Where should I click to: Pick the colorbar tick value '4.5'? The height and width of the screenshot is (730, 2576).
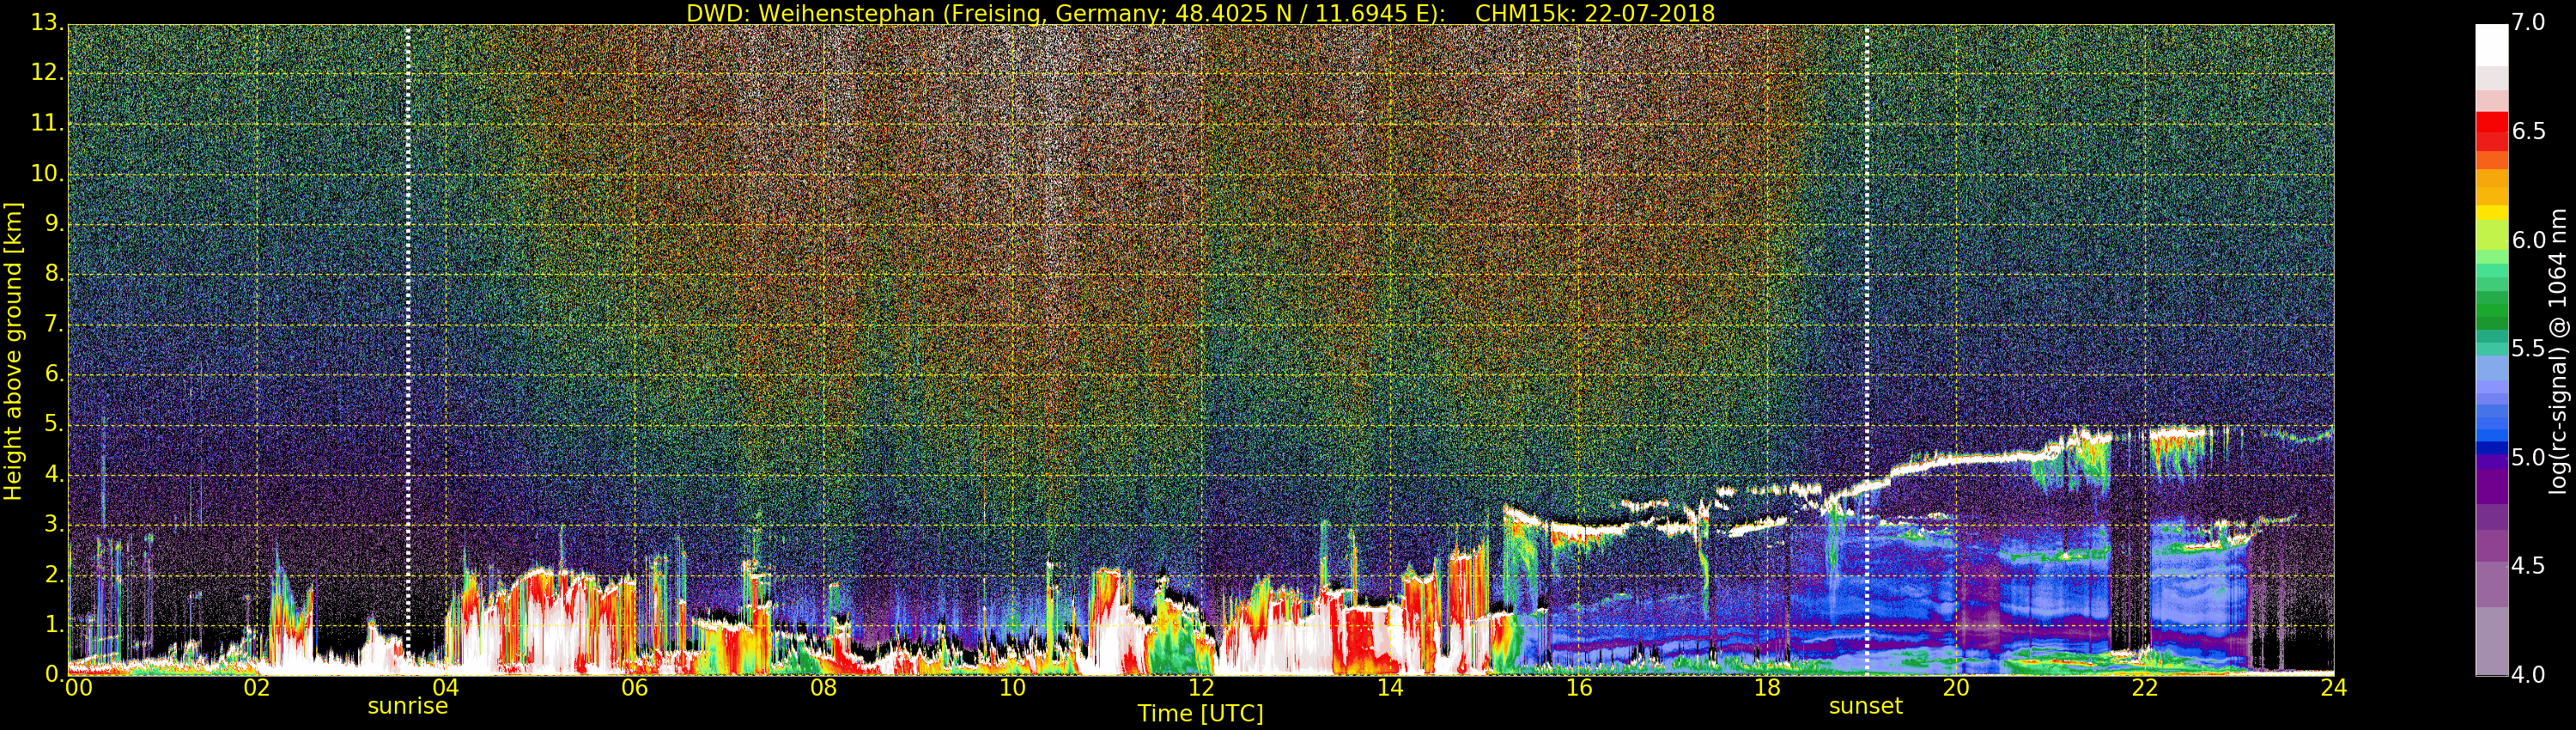[x=2528, y=566]
